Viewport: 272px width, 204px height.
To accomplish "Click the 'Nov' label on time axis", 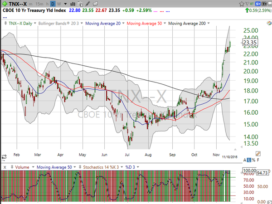I will (x=216, y=155).
